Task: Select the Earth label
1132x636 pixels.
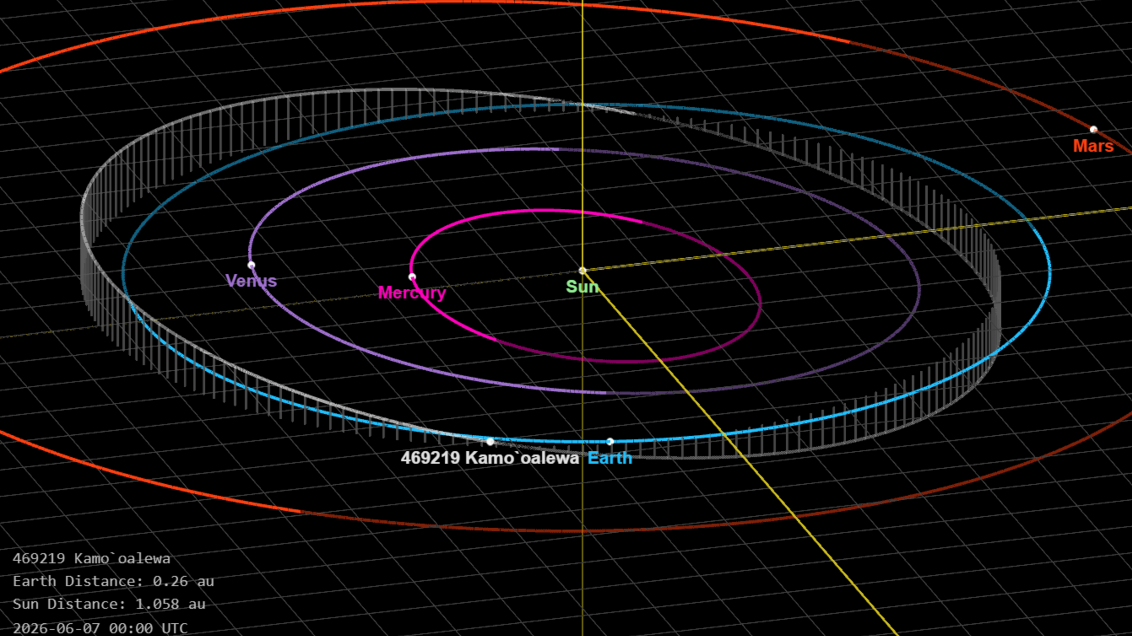Action: point(610,458)
